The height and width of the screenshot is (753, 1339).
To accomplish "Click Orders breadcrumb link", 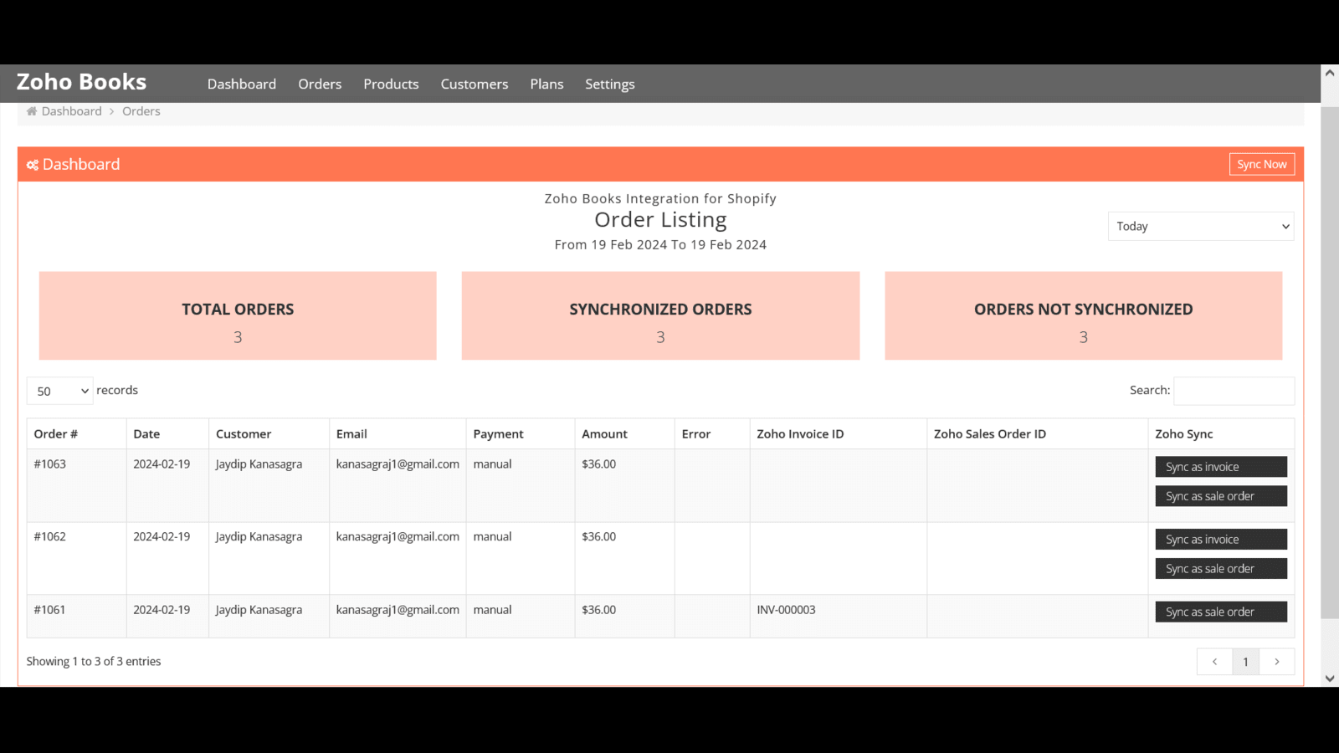I will click(x=141, y=111).
